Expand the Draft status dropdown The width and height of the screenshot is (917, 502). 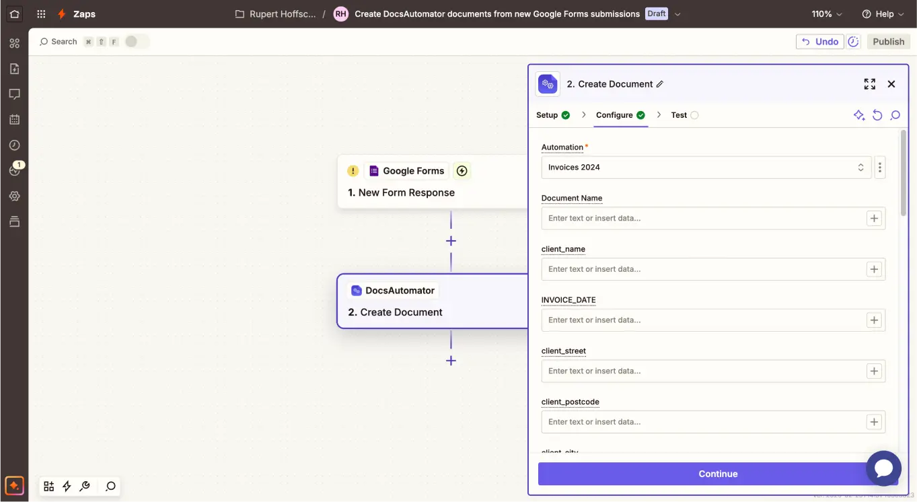(x=677, y=13)
